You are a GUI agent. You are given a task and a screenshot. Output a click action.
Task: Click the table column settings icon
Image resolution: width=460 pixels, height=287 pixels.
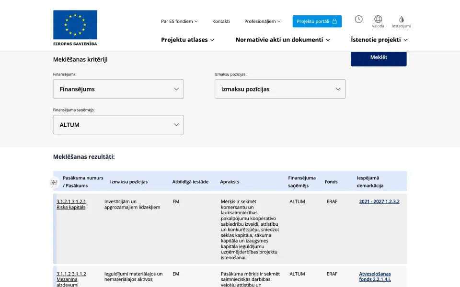coord(54,182)
